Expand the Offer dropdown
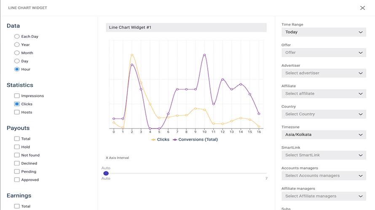The image size is (375, 210). 323,52
